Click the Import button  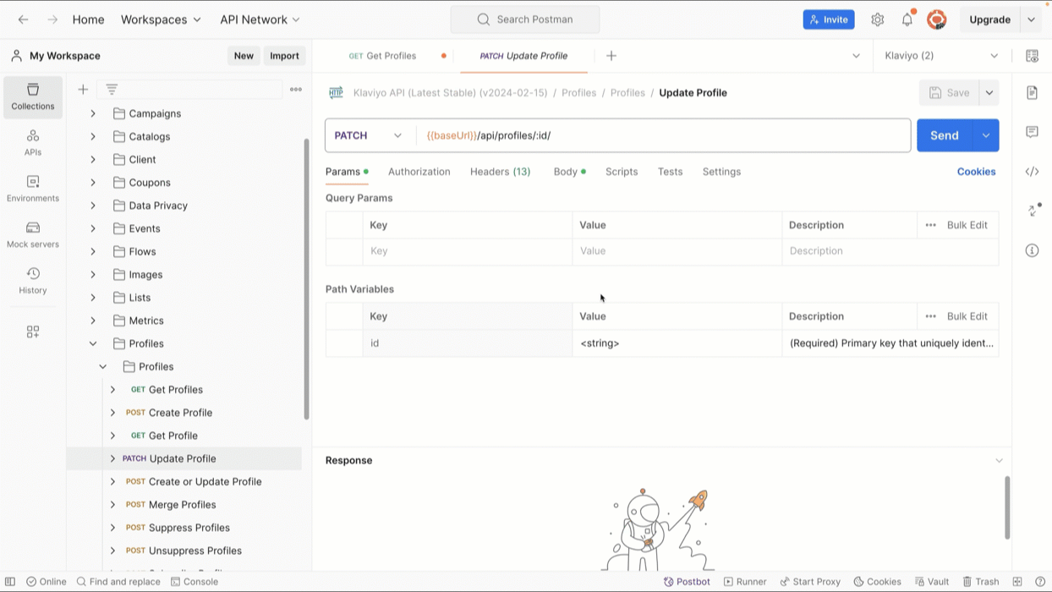point(284,56)
